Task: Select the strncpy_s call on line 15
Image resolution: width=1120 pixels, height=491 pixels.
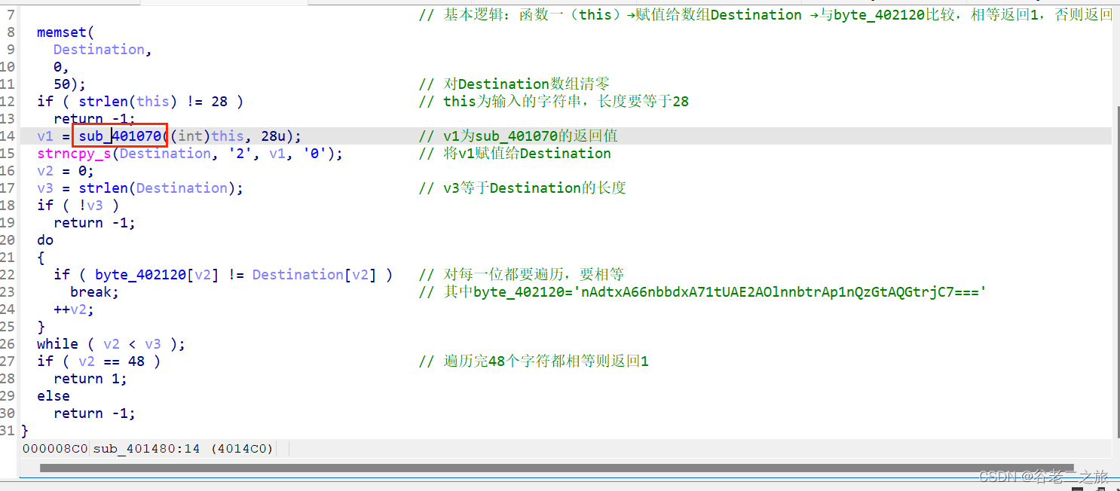Action: 73,153
